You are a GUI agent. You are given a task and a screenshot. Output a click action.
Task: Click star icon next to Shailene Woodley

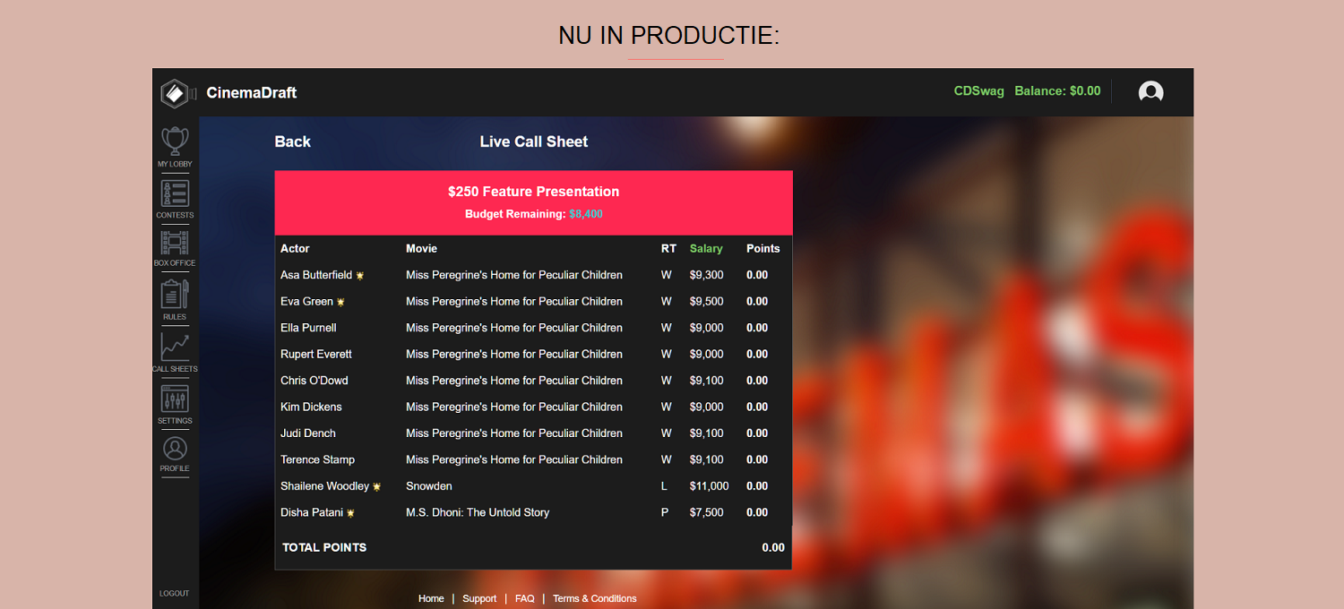(377, 486)
